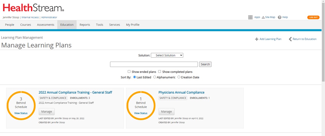Click the Help question mark icon

point(280,17)
